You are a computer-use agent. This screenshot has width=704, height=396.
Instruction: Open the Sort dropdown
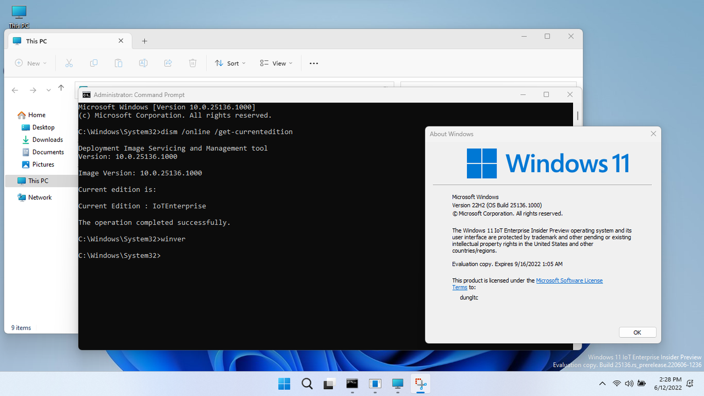coord(230,63)
